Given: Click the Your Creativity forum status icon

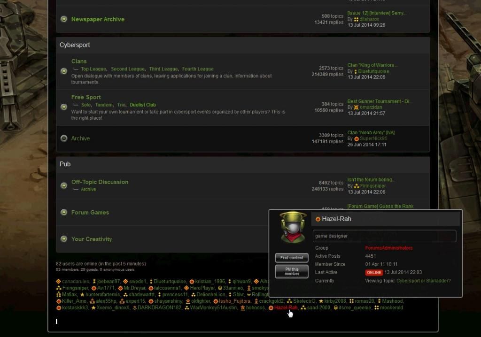Looking at the screenshot, I should tap(64, 239).
